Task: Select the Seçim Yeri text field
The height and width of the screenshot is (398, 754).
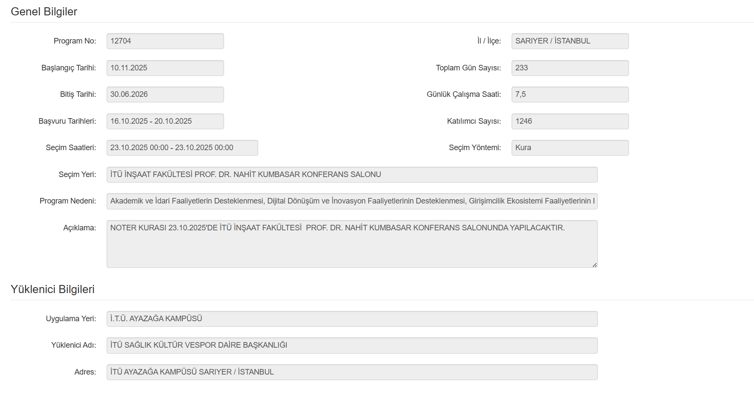Action: pos(352,174)
